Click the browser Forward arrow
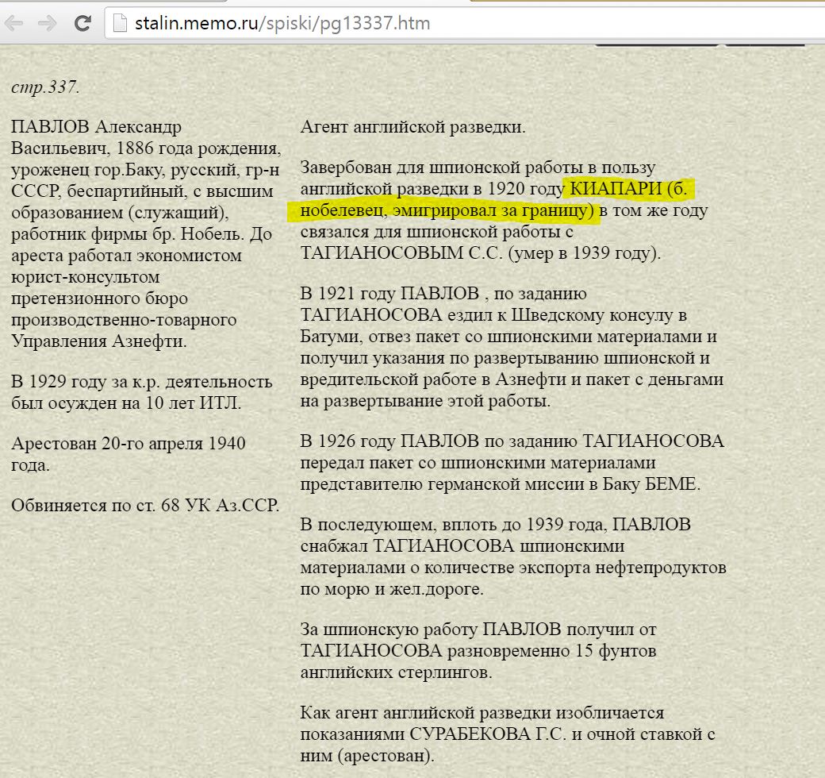 [x=48, y=23]
